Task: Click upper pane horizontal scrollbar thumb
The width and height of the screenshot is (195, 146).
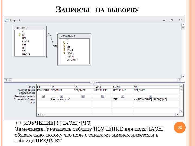Action: (x=10, y=80)
